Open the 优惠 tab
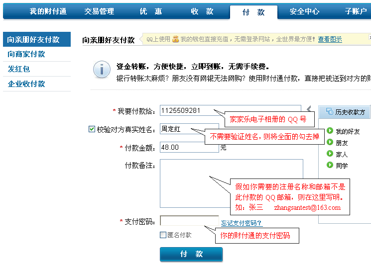This screenshot has width=371, height=265. [x=151, y=11]
